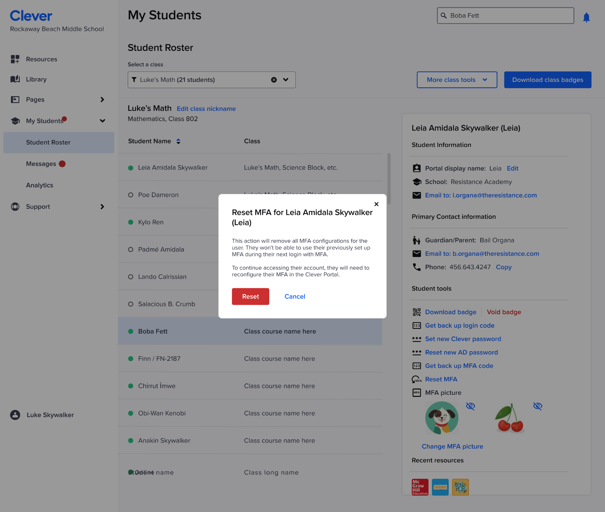Image resolution: width=605 pixels, height=512 pixels.
Task: Switch to Analytics in the sidebar
Action: [39, 185]
